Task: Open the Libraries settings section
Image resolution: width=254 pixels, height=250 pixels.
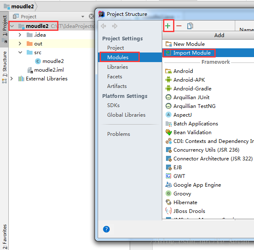Action: [x=118, y=67]
